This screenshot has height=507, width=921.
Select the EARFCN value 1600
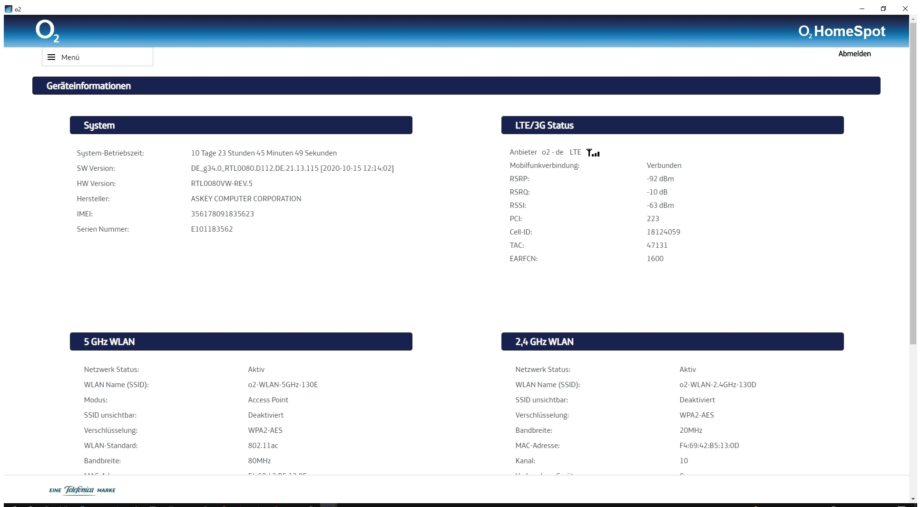(x=655, y=259)
